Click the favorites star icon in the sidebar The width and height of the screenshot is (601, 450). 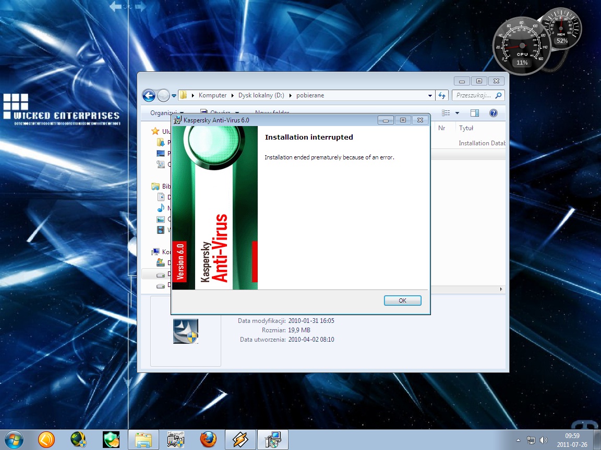pyautogui.click(x=155, y=131)
